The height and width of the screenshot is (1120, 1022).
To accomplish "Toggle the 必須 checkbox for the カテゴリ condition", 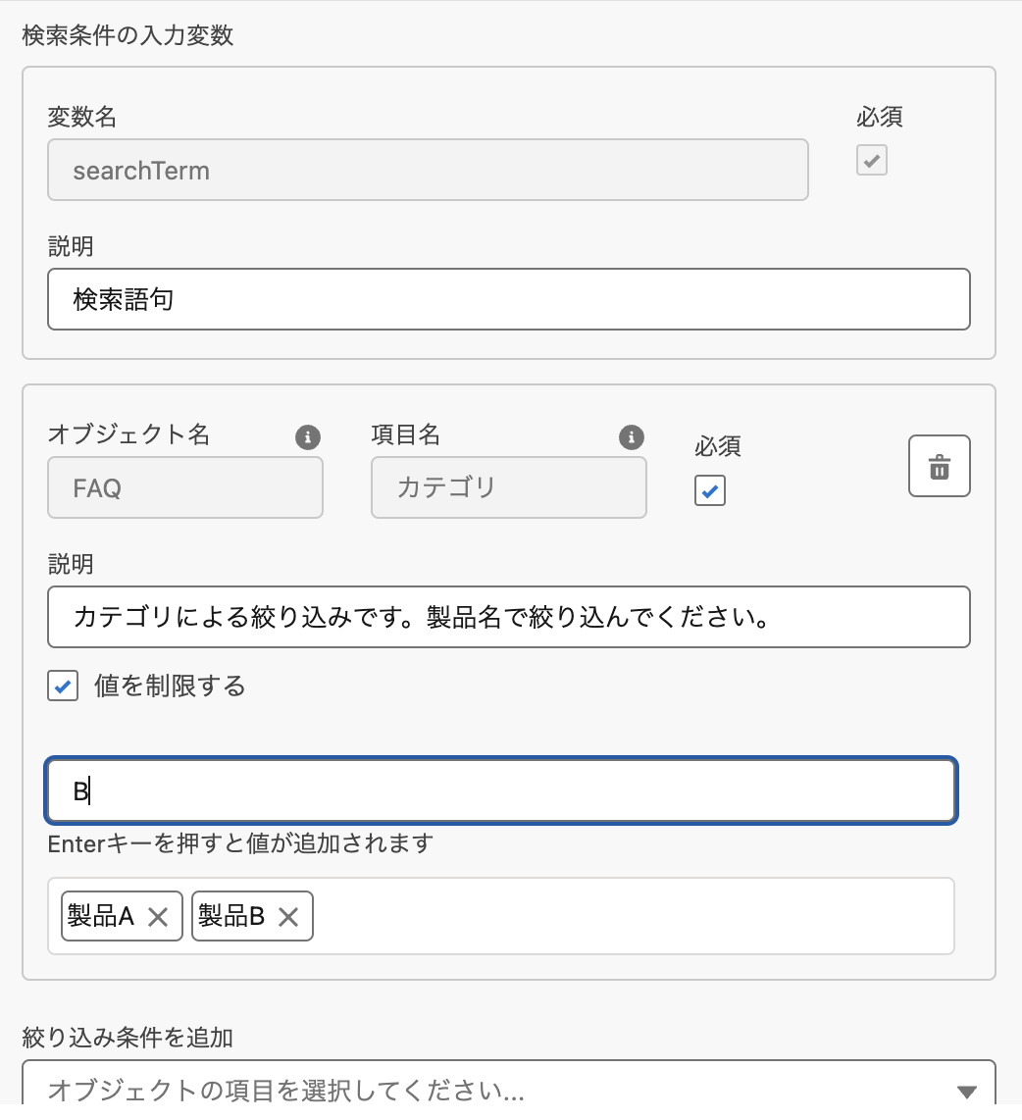I will point(710,490).
